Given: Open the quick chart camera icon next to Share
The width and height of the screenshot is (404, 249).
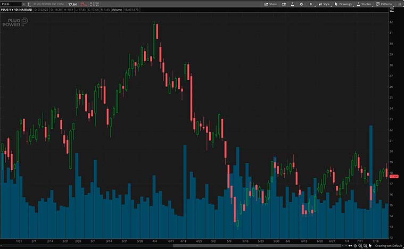Looking at the screenshot, I should pyautogui.click(x=284, y=4).
